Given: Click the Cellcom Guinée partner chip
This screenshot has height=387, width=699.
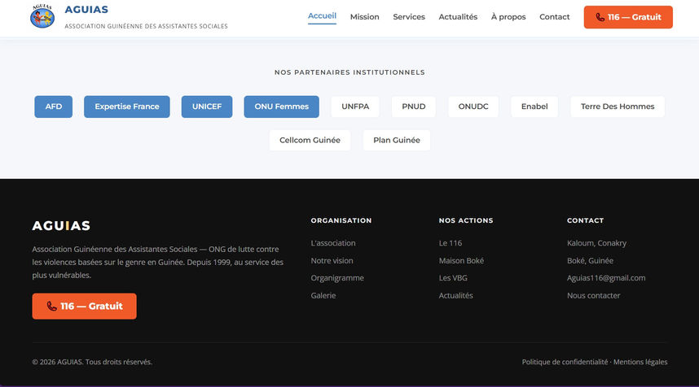Looking at the screenshot, I should pyautogui.click(x=310, y=140).
